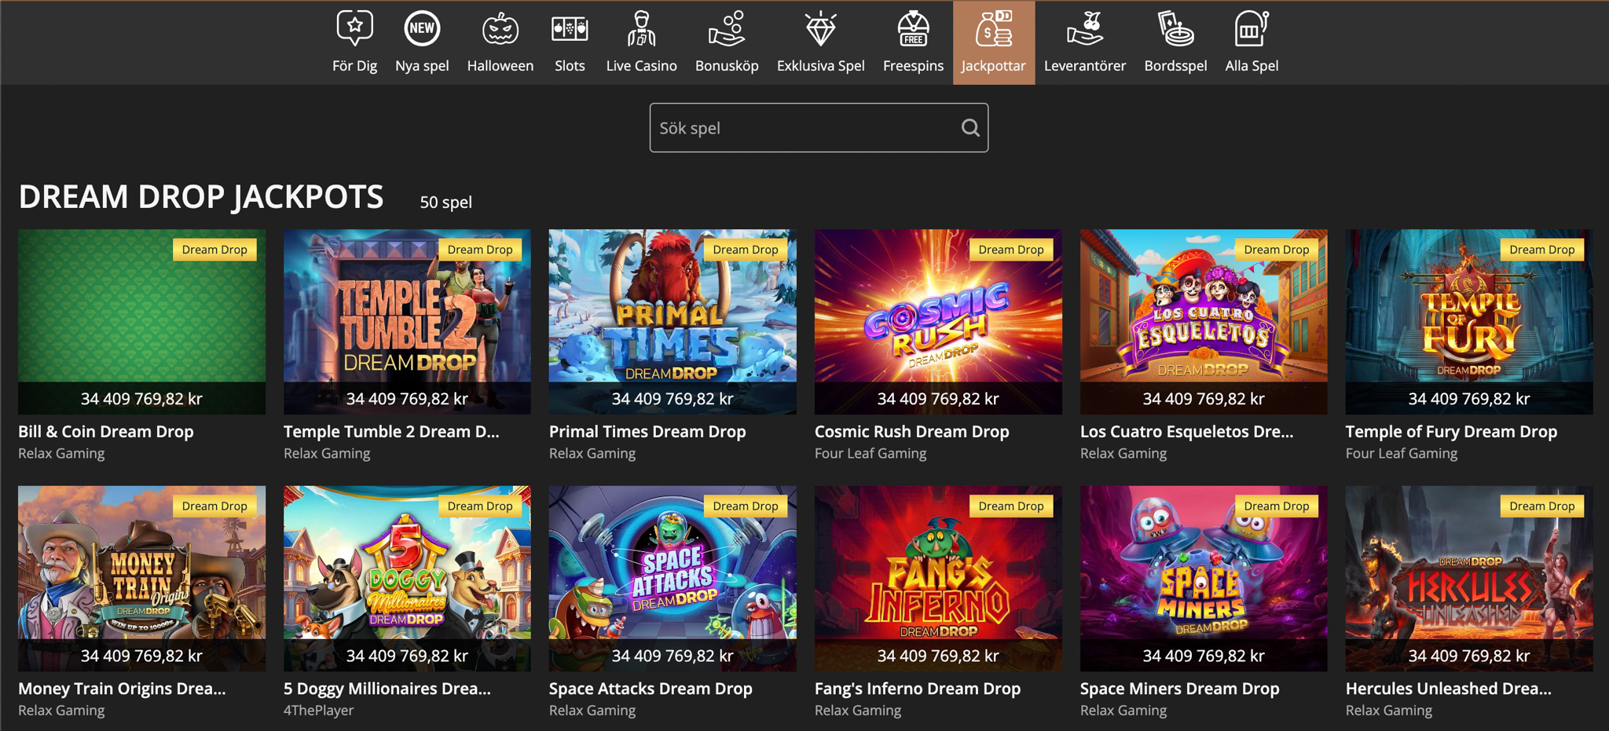
Task: Click the Space Attacks Dream Drop title
Action: pos(651,688)
